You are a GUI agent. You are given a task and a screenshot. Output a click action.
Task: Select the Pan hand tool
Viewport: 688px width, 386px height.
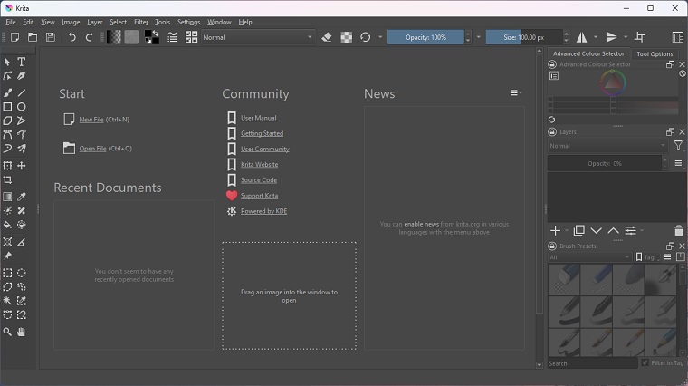(x=21, y=332)
